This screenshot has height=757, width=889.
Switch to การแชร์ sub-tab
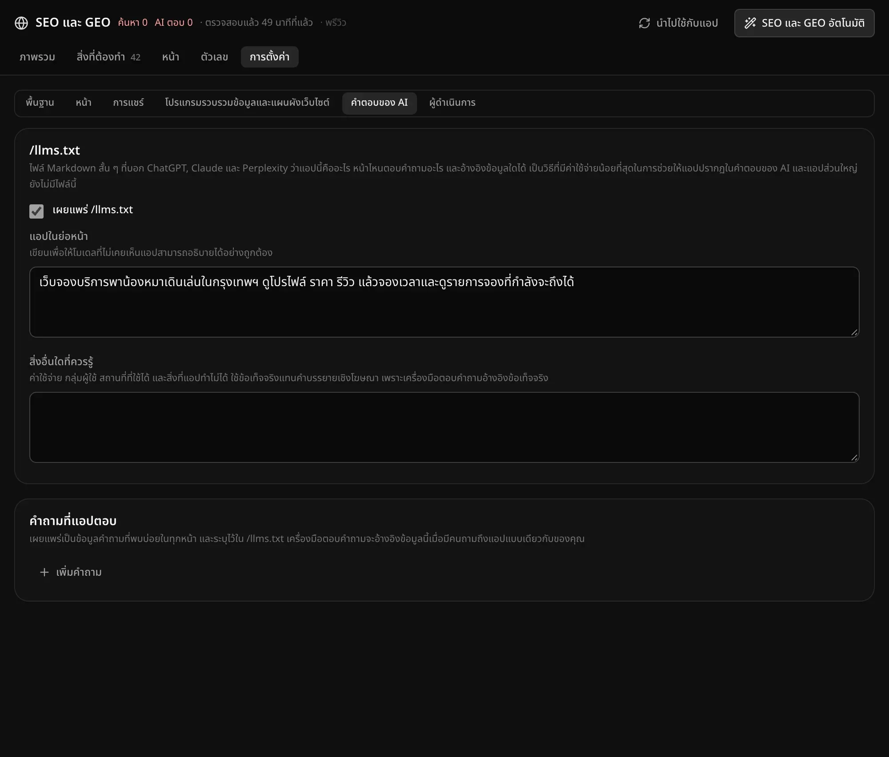[128, 103]
